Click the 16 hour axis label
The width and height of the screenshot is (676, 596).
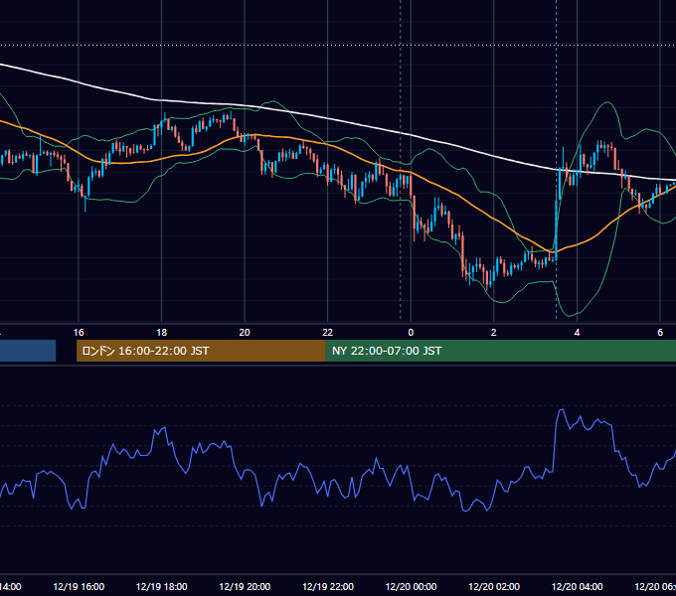(79, 333)
